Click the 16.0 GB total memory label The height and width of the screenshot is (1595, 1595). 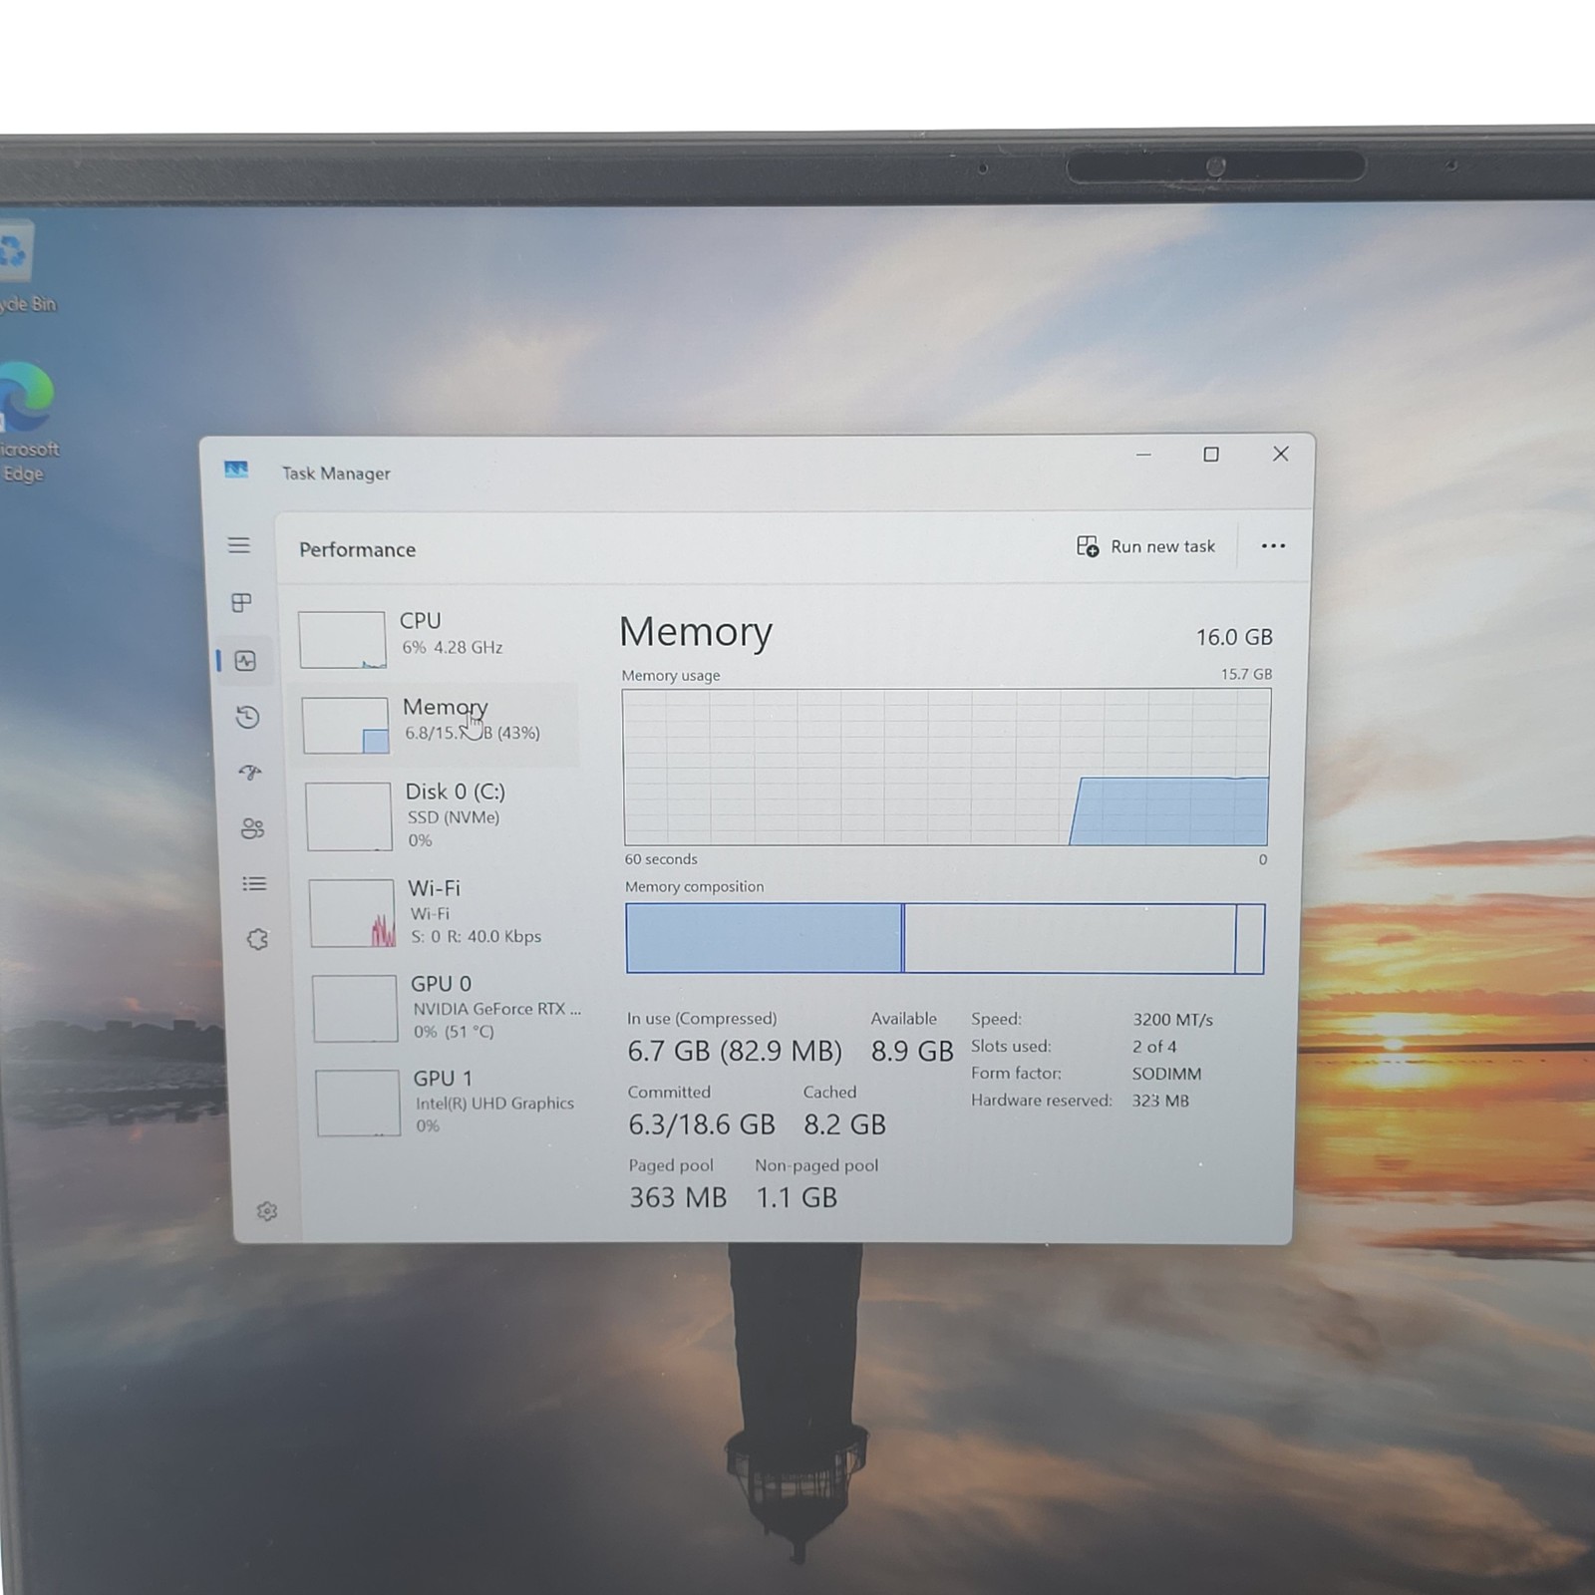(x=1234, y=637)
